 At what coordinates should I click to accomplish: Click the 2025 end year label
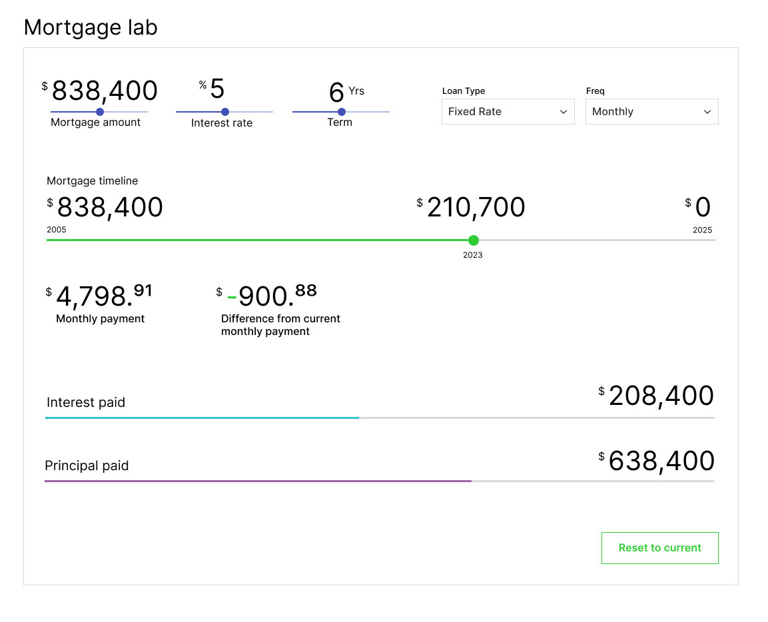coord(702,230)
